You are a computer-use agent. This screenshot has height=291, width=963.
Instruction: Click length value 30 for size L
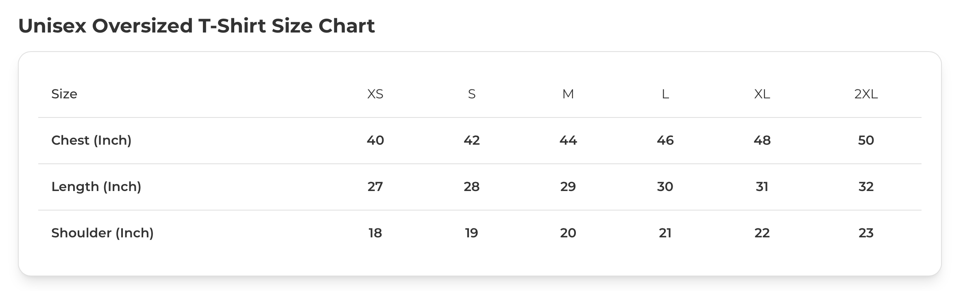pyautogui.click(x=665, y=187)
